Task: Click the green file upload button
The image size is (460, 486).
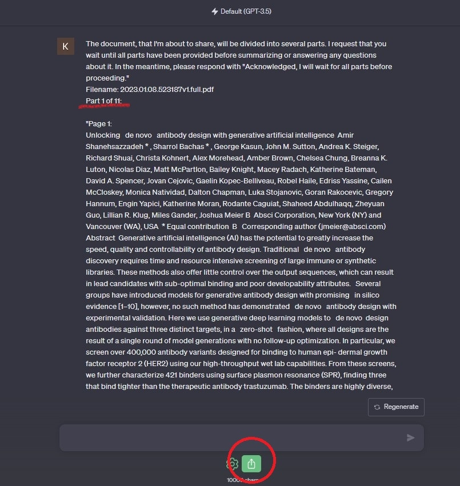Action: 251,464
